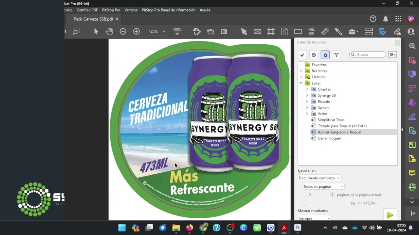Click the page count stepper arrows
The image size is (419, 235).
[332, 195]
